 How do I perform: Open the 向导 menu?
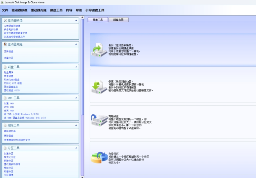click(69, 10)
